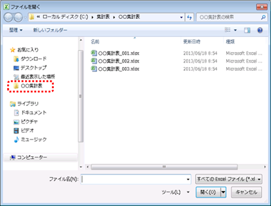The image size is (271, 206).
Task: Open ミュージック library
Action: tap(34, 140)
